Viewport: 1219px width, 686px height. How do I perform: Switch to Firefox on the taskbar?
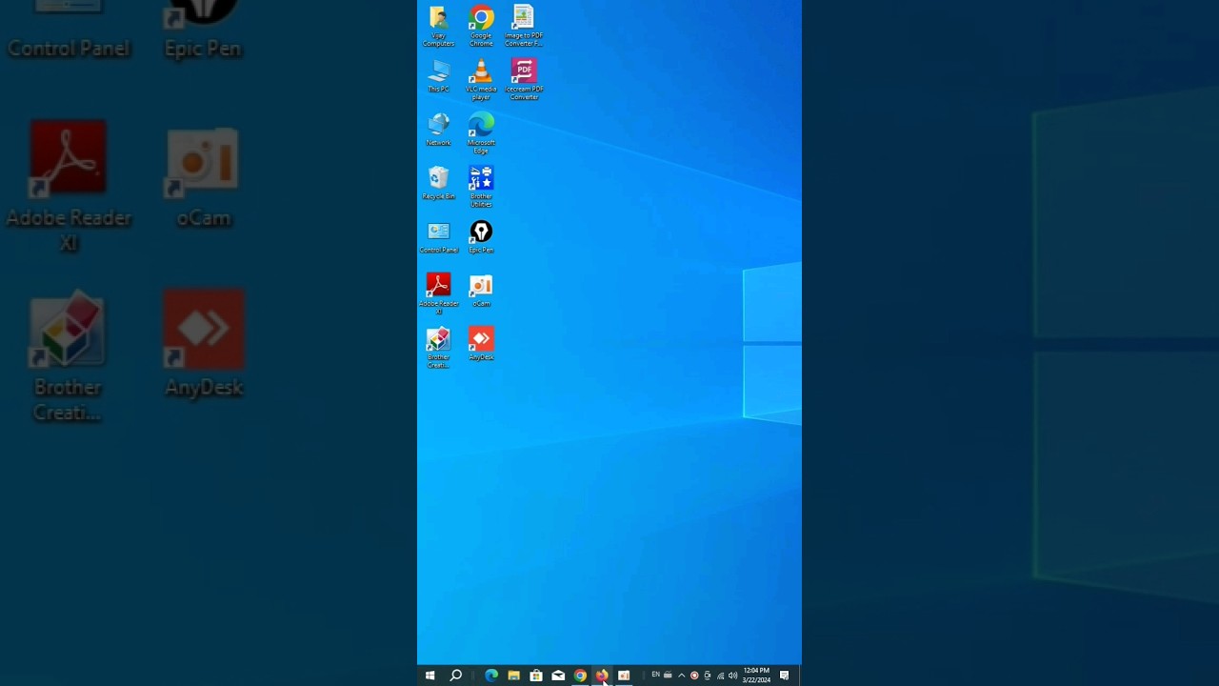[602, 676]
